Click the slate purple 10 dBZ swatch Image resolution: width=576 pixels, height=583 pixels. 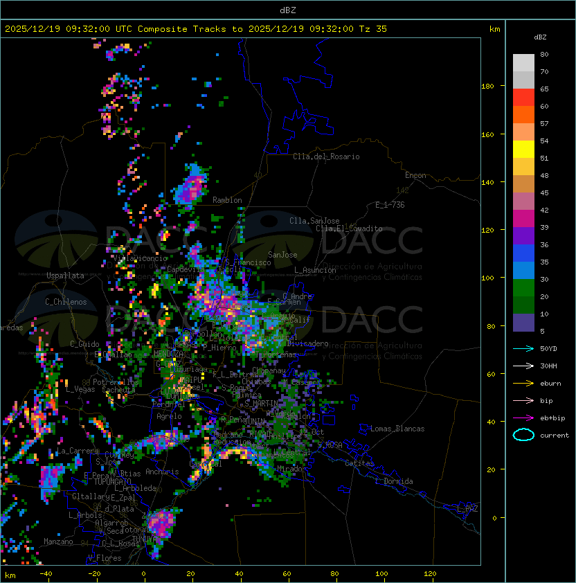point(523,323)
